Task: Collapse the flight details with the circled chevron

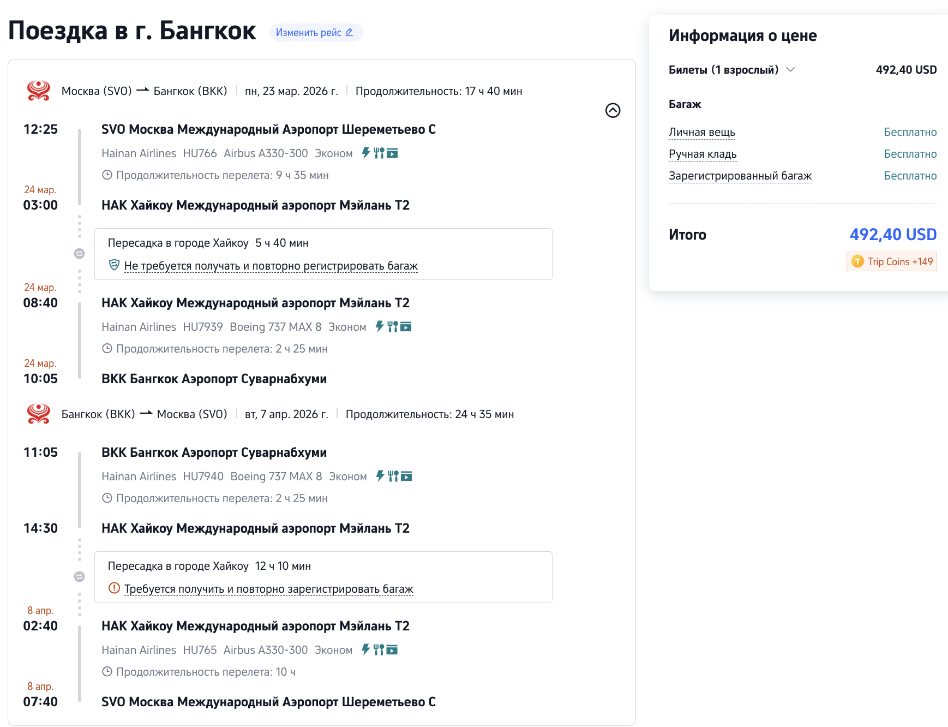Action: point(613,110)
